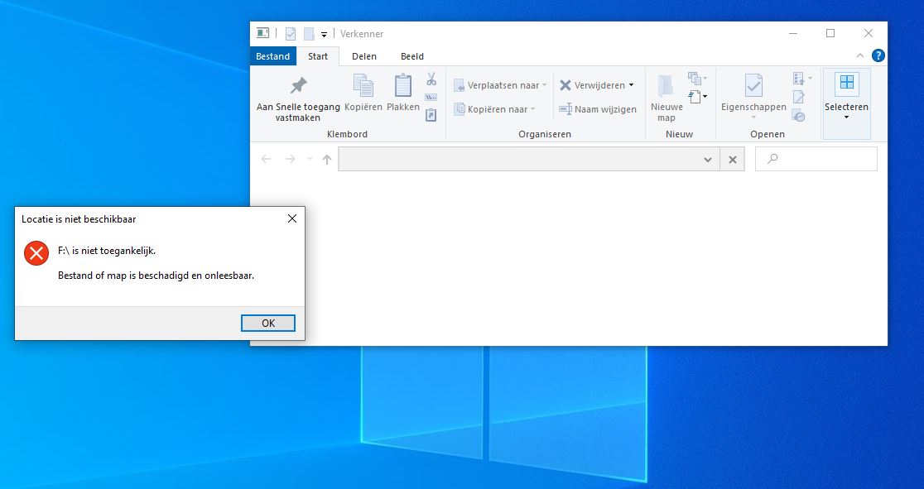Open address bar history dropdown chevron

(708, 160)
